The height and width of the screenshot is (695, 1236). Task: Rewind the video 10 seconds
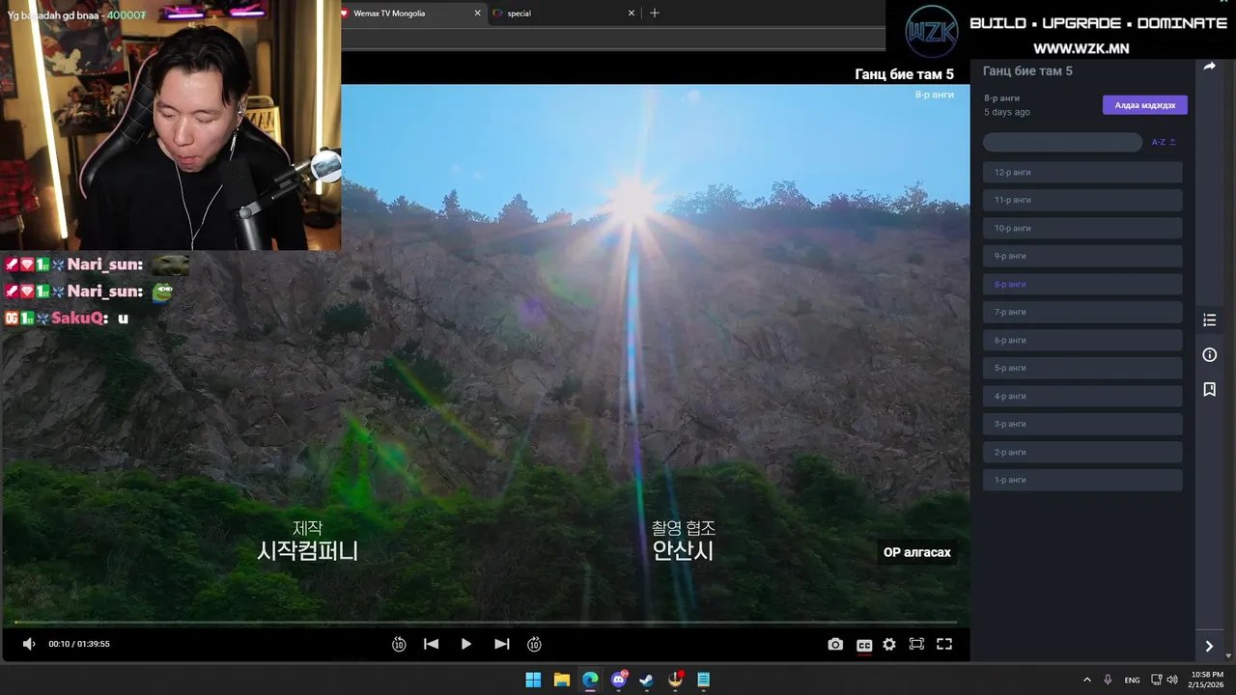point(399,644)
